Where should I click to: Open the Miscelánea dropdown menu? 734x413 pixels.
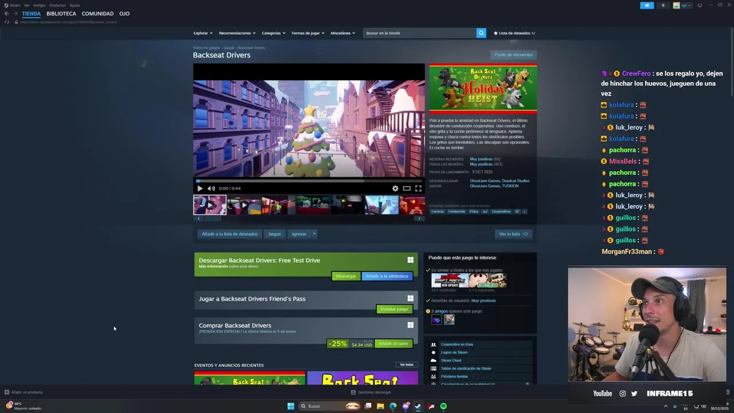tap(342, 33)
